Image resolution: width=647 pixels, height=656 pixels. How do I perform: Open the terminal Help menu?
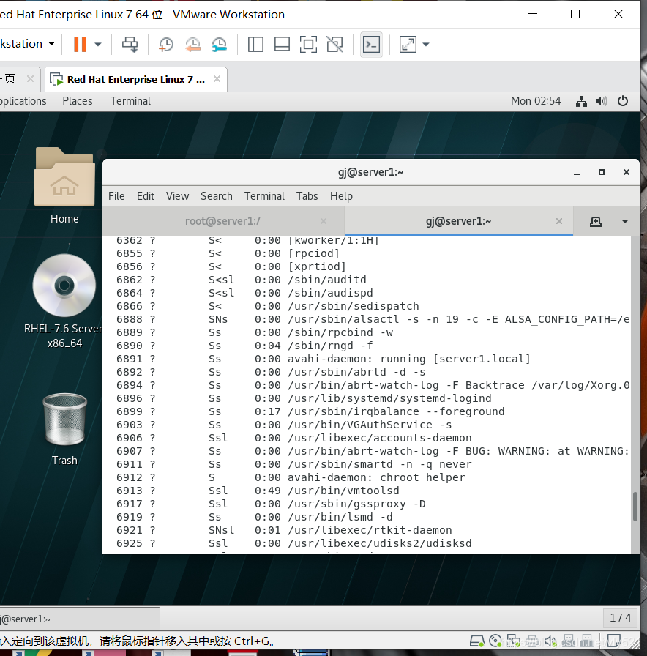[341, 196]
